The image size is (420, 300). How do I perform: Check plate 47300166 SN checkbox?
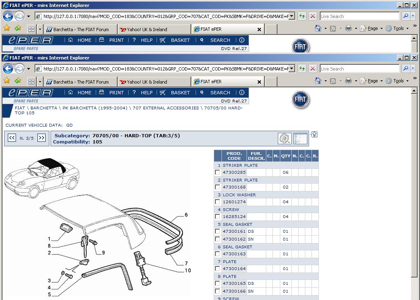[x=217, y=291]
